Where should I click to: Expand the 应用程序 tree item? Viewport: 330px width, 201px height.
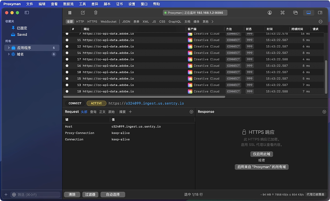(9, 48)
